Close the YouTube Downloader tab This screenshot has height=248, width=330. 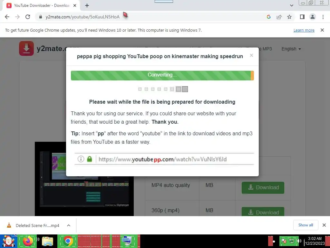75,5
